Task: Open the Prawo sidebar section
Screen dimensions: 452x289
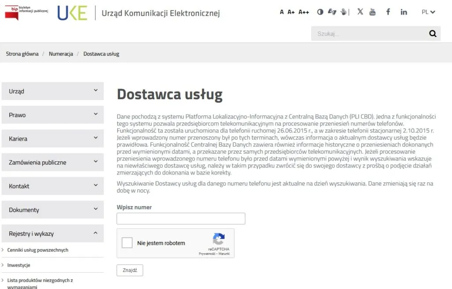Action: pyautogui.click(x=53, y=115)
